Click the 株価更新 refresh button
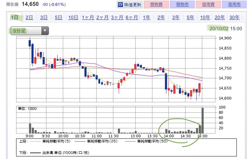Viewport: 248px width, 159px height. click(x=130, y=5)
